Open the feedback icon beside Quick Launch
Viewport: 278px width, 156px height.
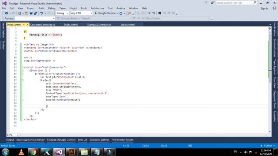click(x=212, y=3)
